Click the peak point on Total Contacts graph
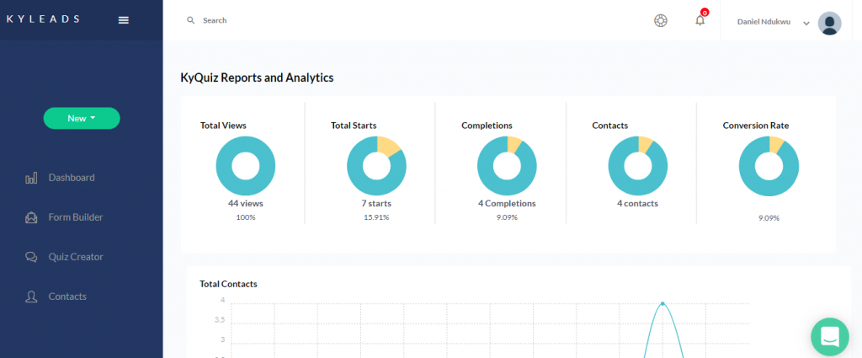Image resolution: width=862 pixels, height=358 pixels. pyautogui.click(x=662, y=303)
